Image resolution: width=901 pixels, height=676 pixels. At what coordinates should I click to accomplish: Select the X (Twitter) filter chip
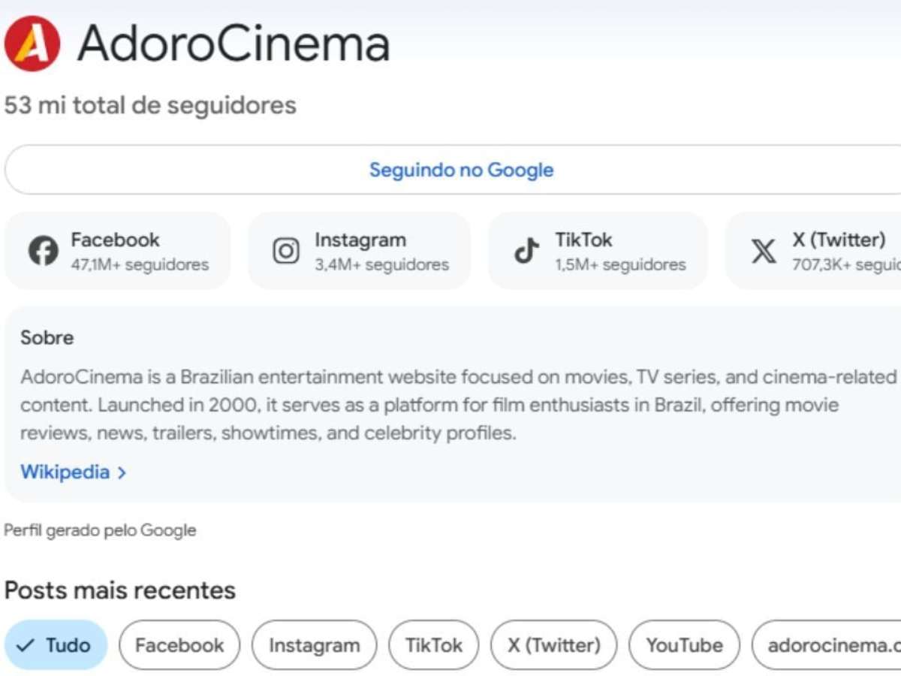553,645
